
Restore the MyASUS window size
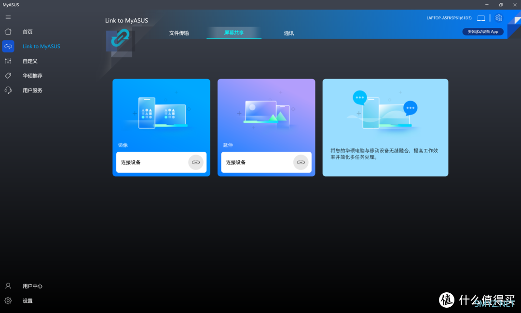click(501, 5)
